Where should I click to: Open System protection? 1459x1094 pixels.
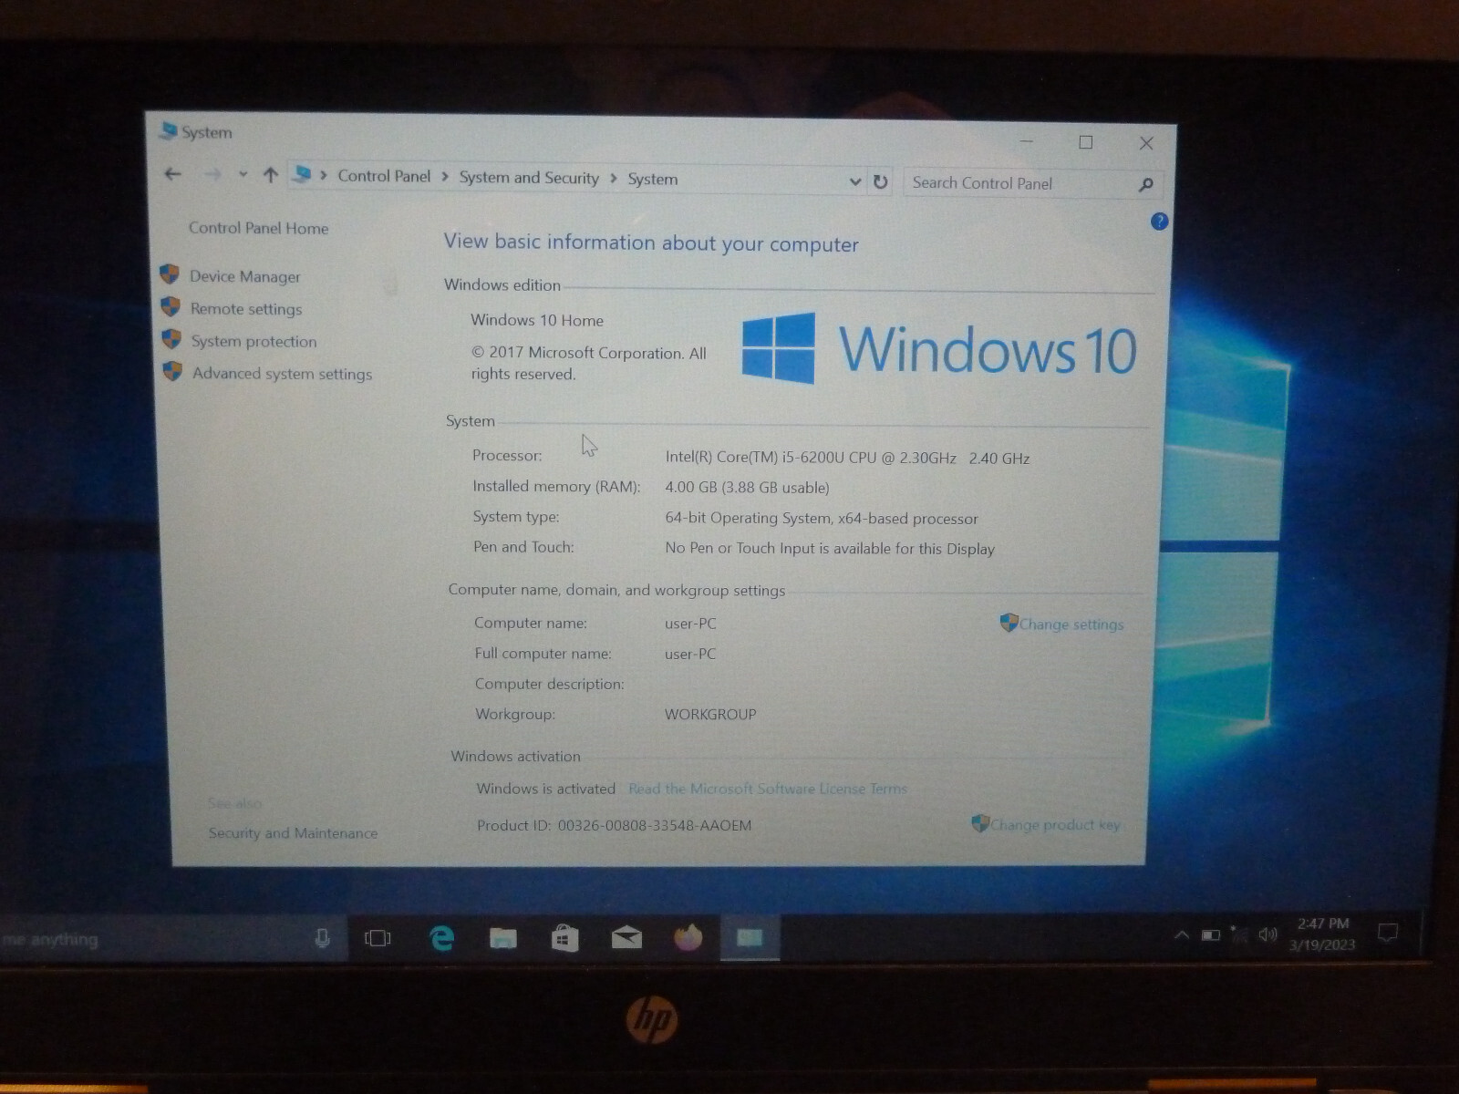(x=254, y=341)
